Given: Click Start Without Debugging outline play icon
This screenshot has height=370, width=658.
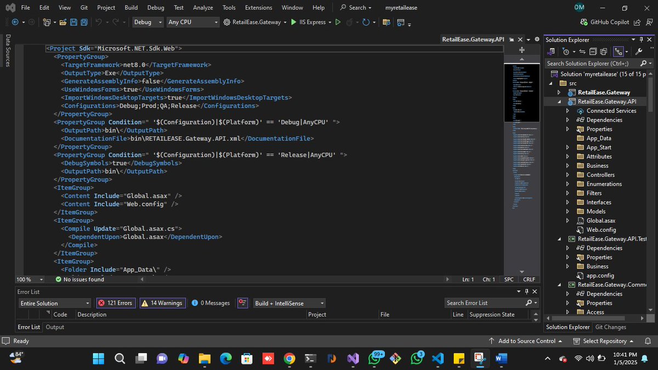Looking at the screenshot, I should tap(338, 22).
